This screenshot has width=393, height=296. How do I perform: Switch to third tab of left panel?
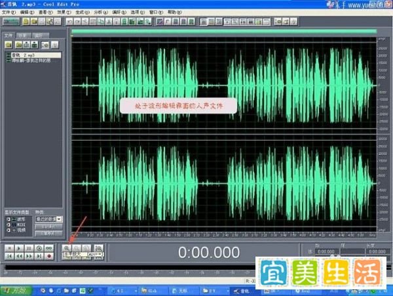41,35
